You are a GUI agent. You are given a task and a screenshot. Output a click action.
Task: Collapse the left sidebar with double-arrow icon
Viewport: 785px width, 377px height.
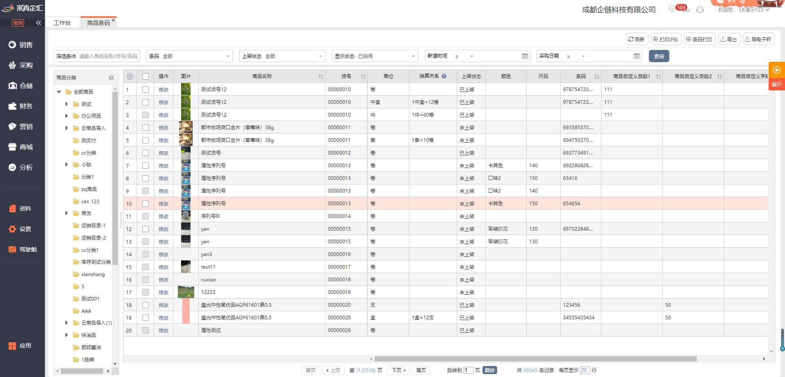click(38, 23)
